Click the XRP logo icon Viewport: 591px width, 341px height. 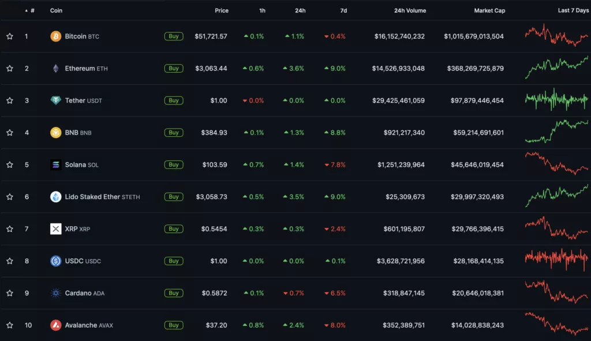pyautogui.click(x=56, y=229)
